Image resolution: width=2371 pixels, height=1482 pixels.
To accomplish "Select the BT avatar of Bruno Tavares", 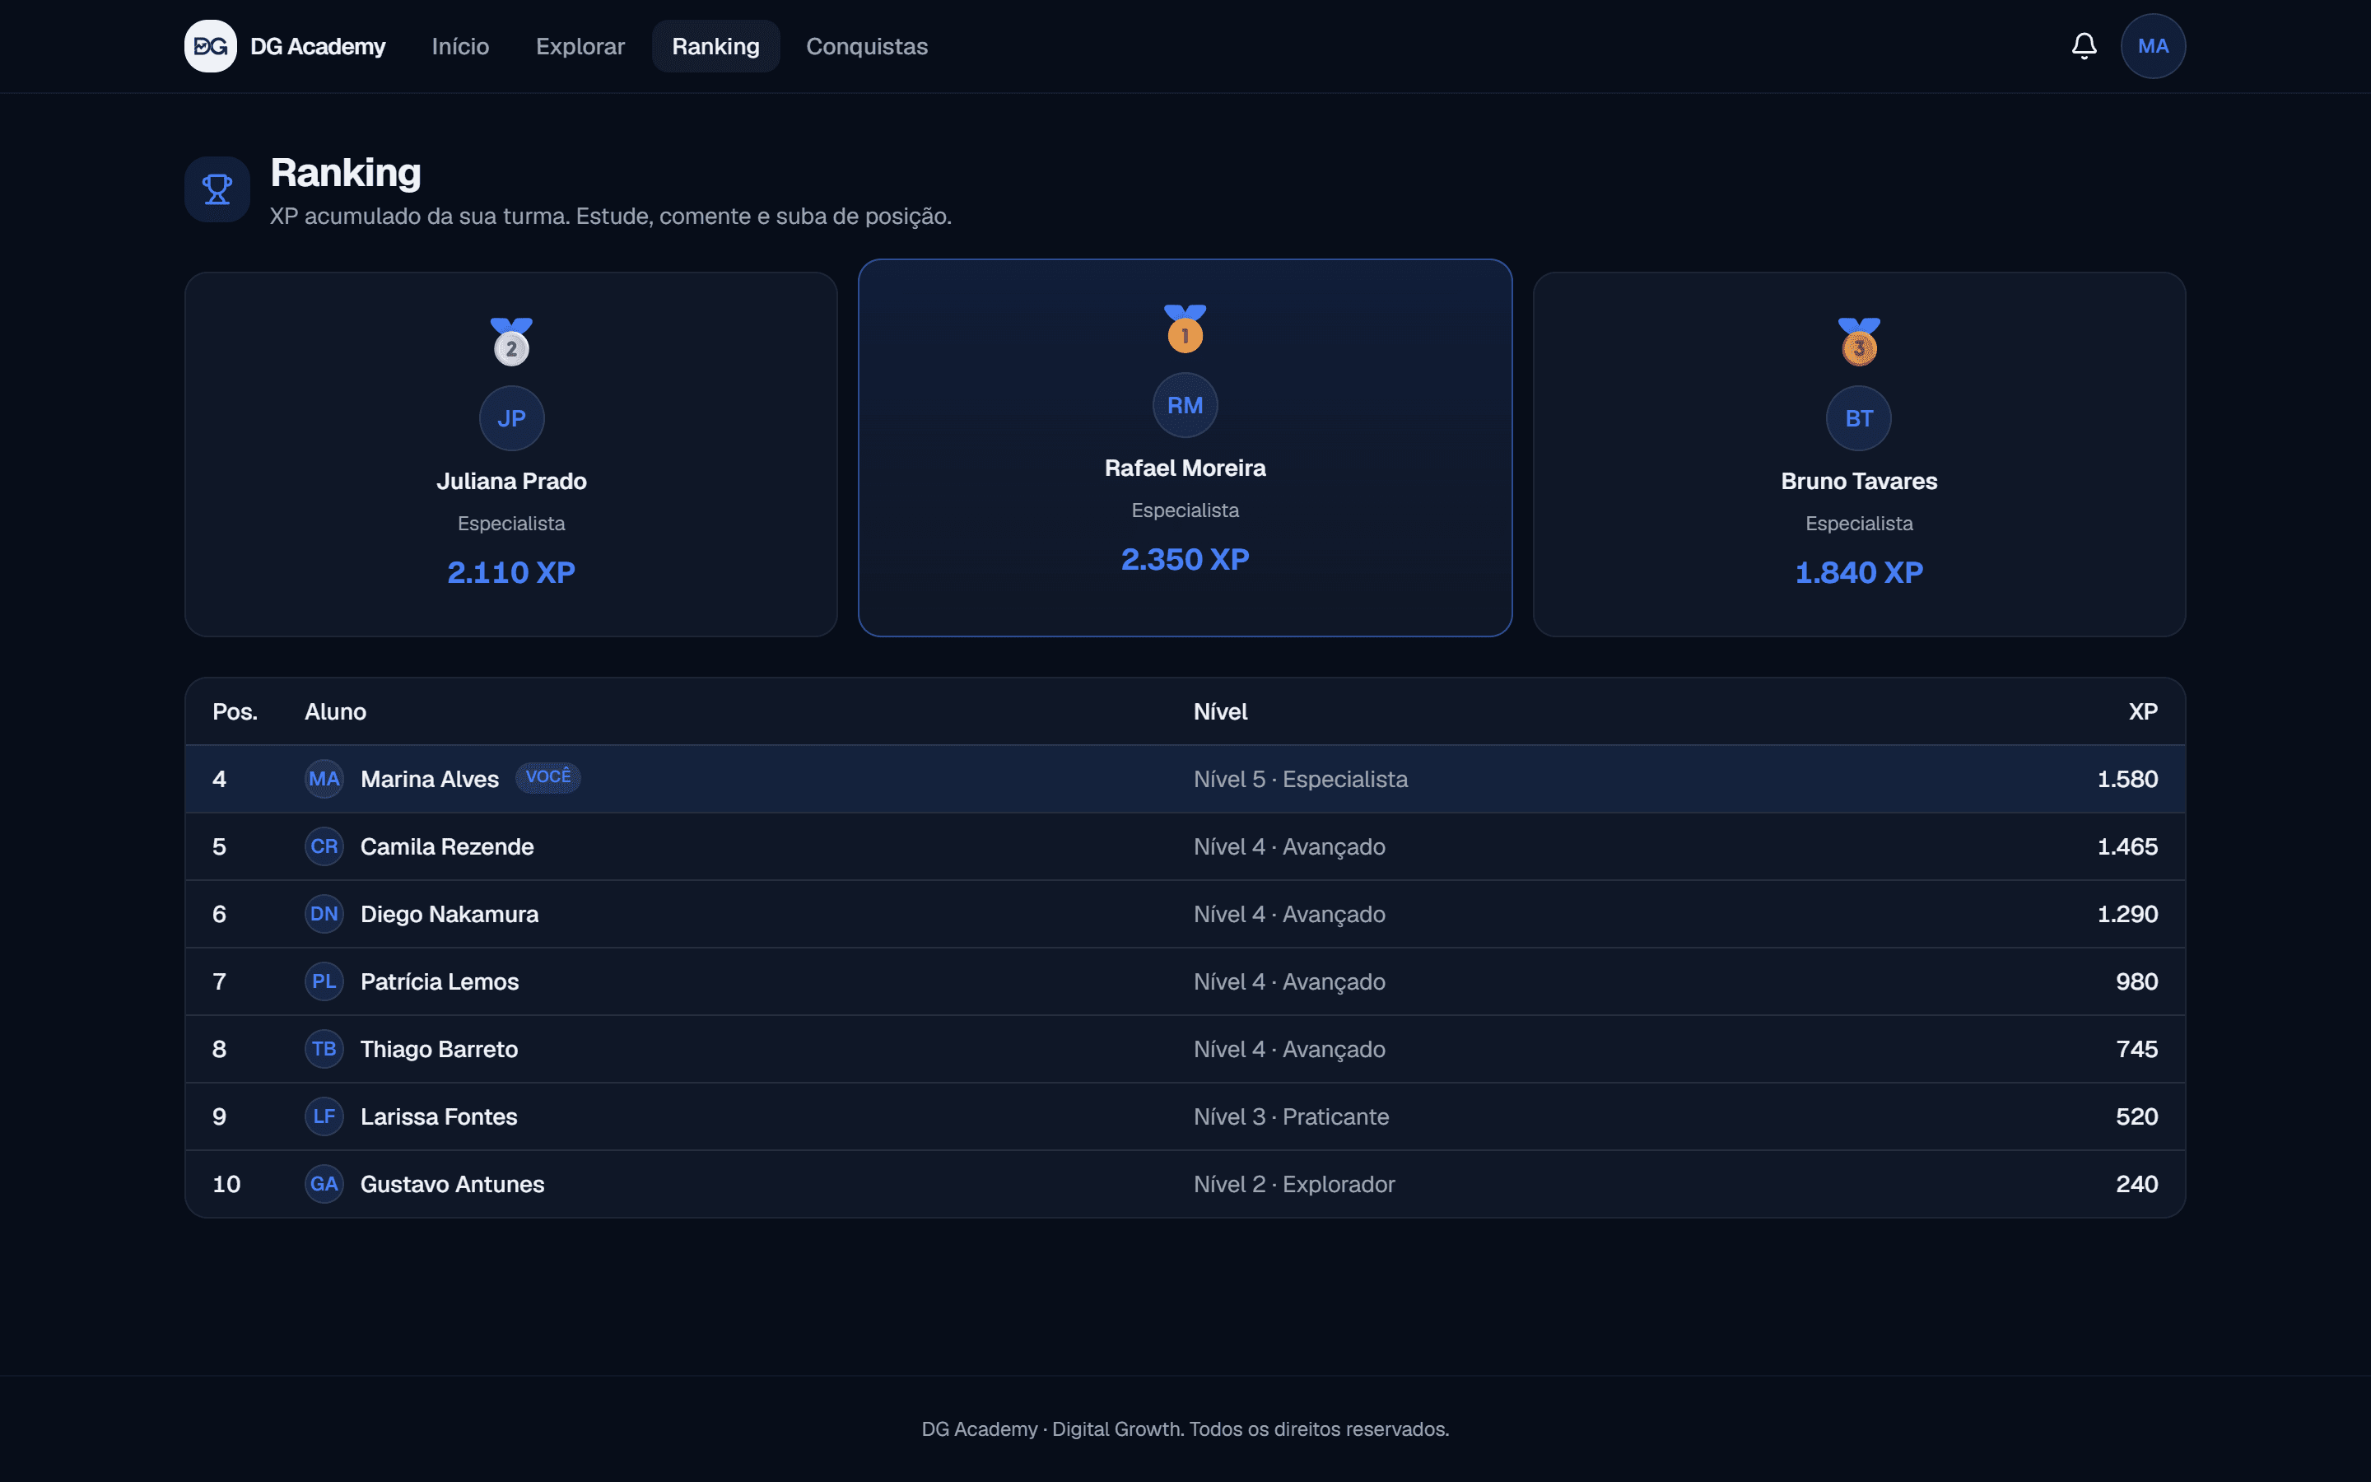I will (1859, 418).
